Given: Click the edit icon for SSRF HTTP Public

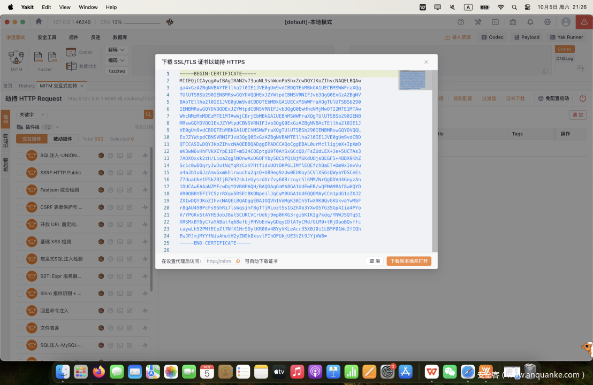Looking at the screenshot, I should (130, 173).
